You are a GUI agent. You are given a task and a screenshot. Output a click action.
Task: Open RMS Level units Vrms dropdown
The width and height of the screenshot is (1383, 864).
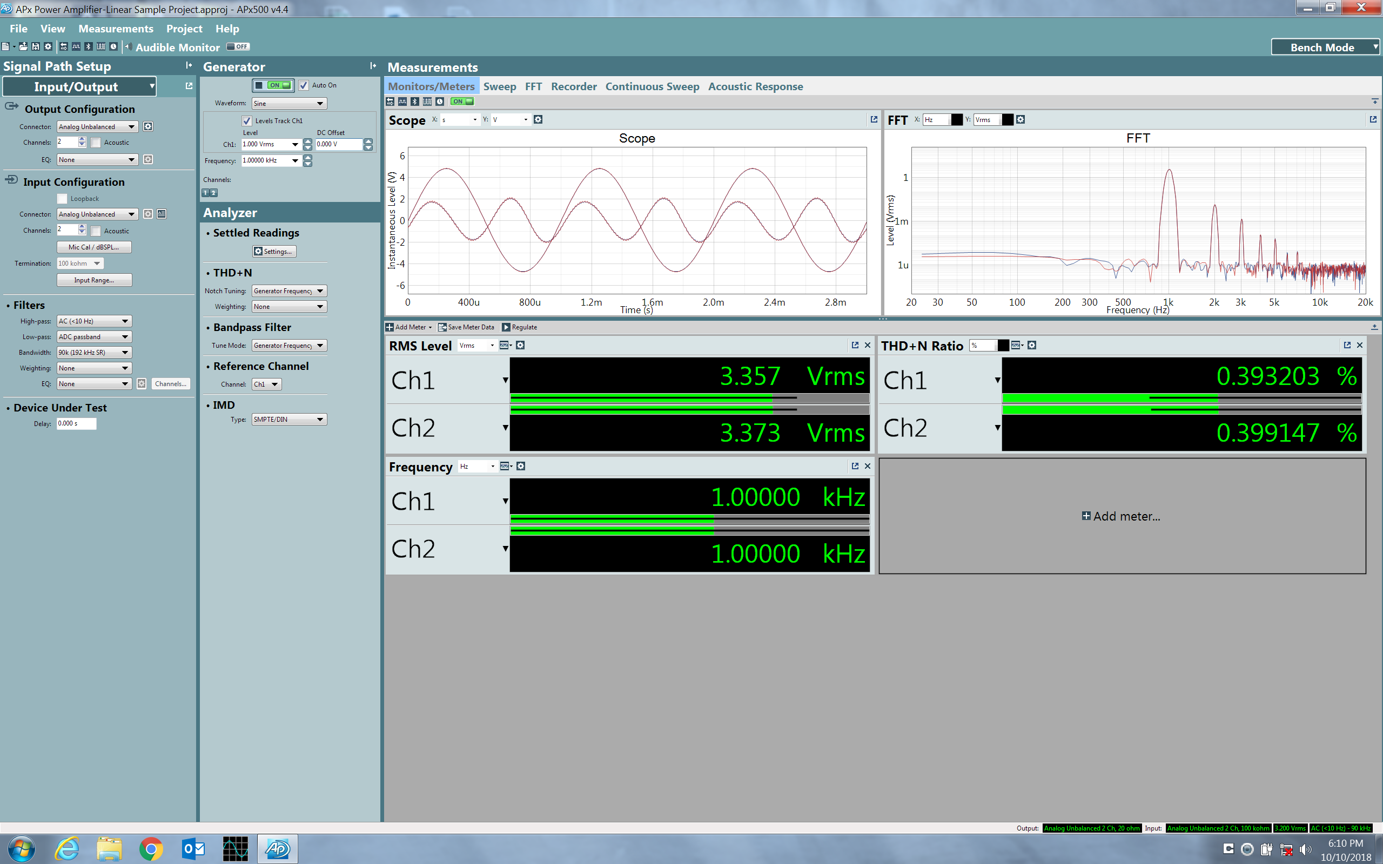[476, 346]
